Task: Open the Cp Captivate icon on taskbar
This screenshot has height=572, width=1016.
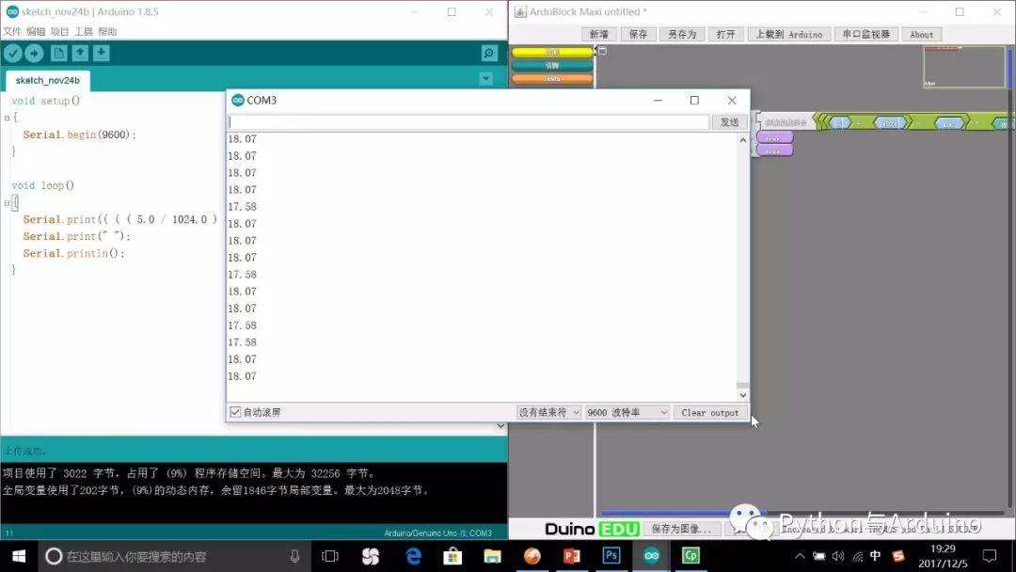Action: [x=691, y=556]
